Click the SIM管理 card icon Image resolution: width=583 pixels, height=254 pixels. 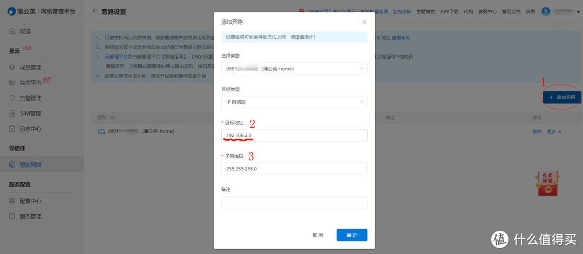pos(12,113)
